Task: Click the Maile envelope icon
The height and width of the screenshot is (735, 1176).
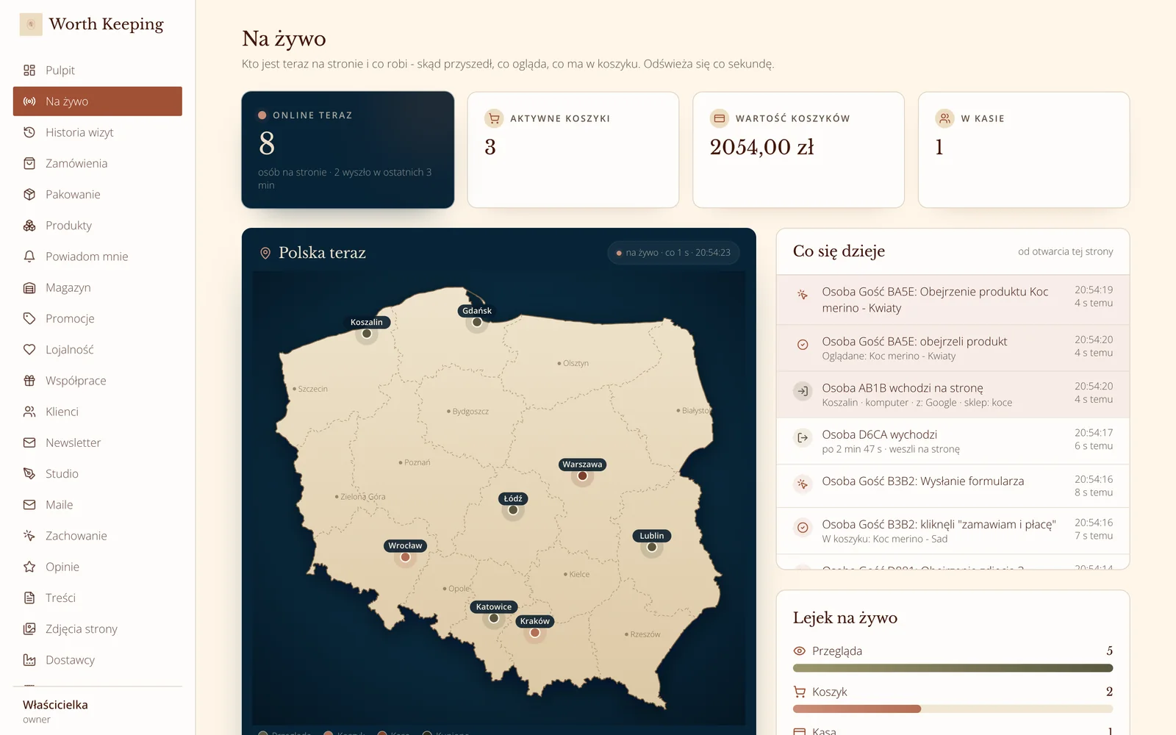Action: point(29,505)
